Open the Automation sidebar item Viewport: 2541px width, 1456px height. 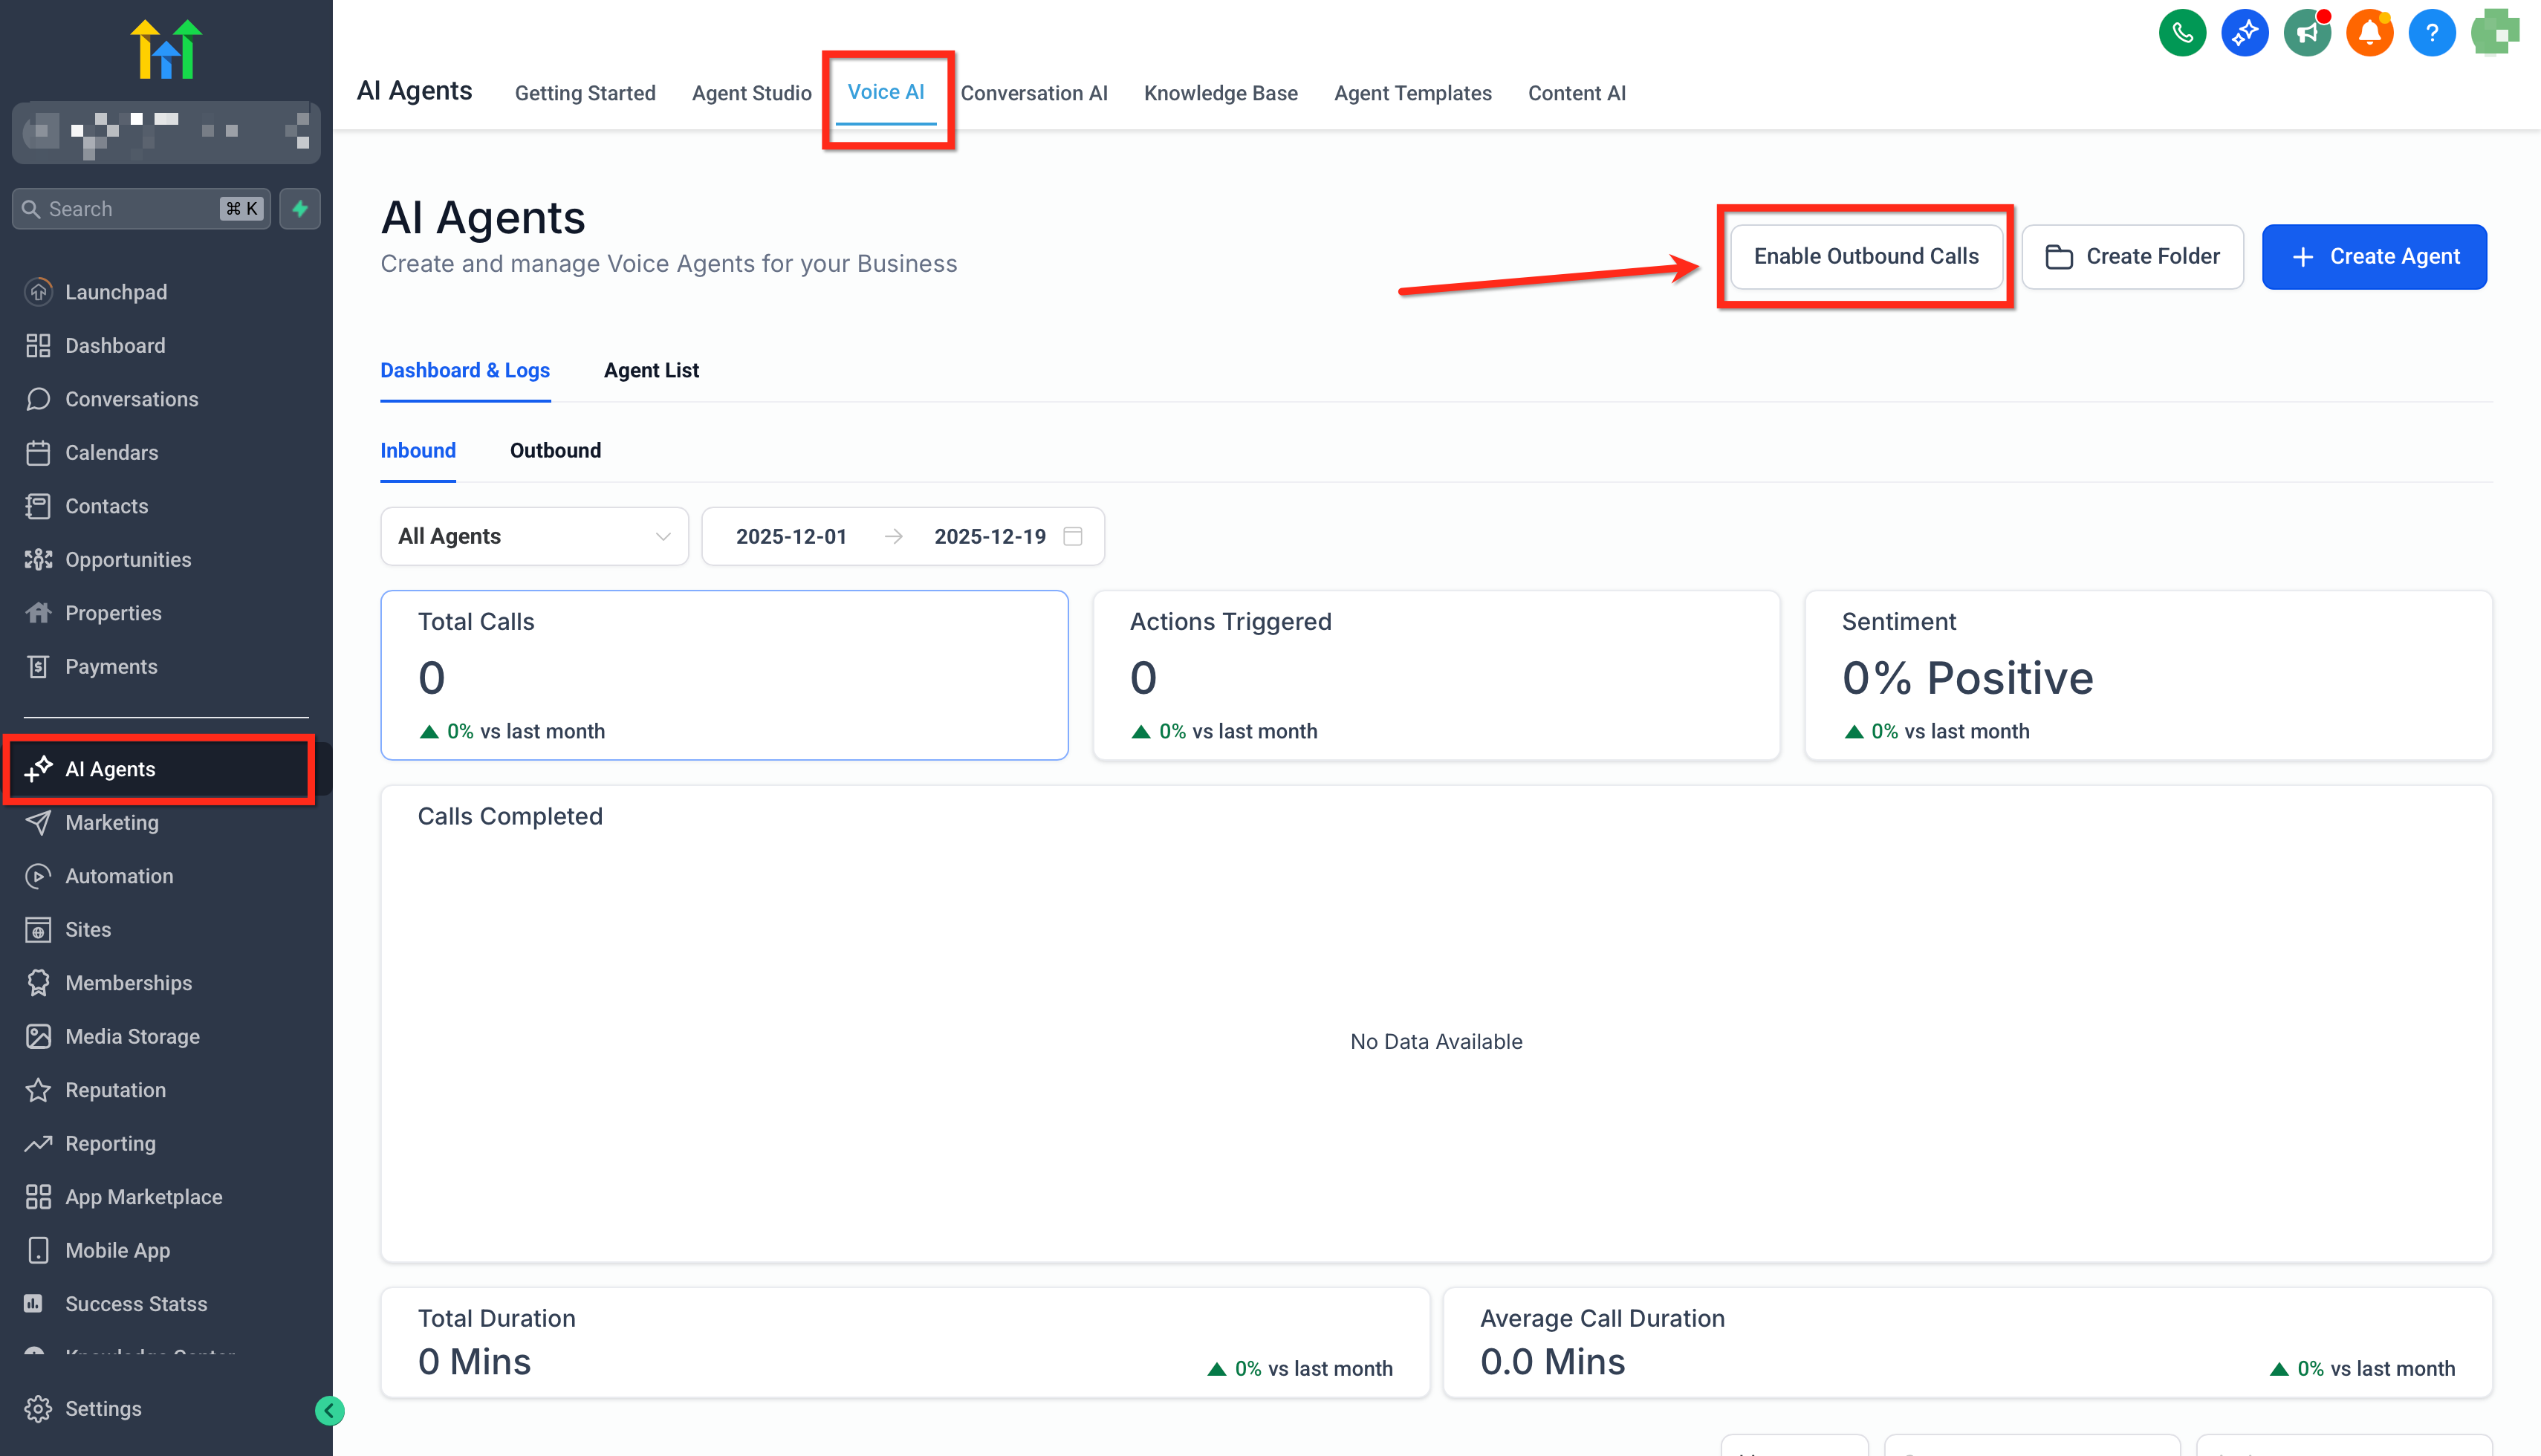pos(119,875)
